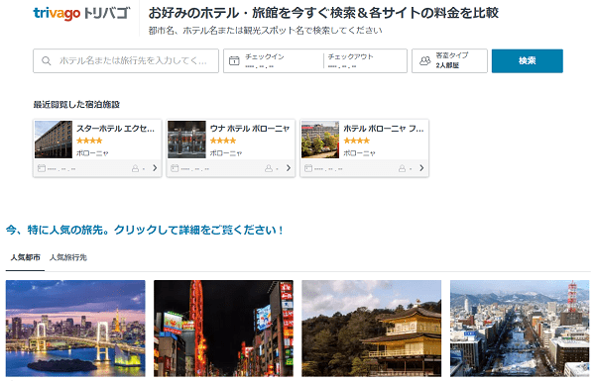Click the ホテル ボローニャ フ... hotel name

[x=383, y=129]
